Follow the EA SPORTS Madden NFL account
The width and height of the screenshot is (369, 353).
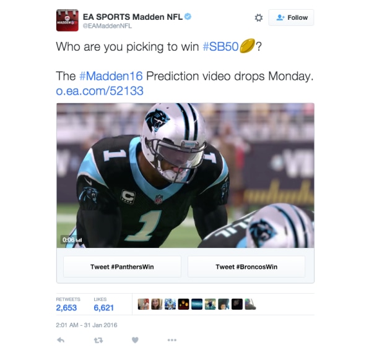(x=291, y=18)
